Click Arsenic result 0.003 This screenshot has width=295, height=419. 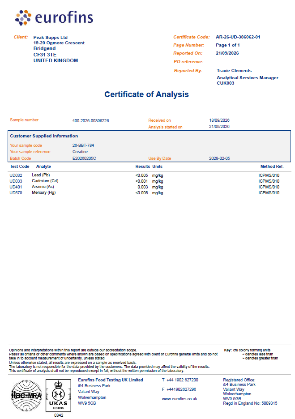click(143, 187)
